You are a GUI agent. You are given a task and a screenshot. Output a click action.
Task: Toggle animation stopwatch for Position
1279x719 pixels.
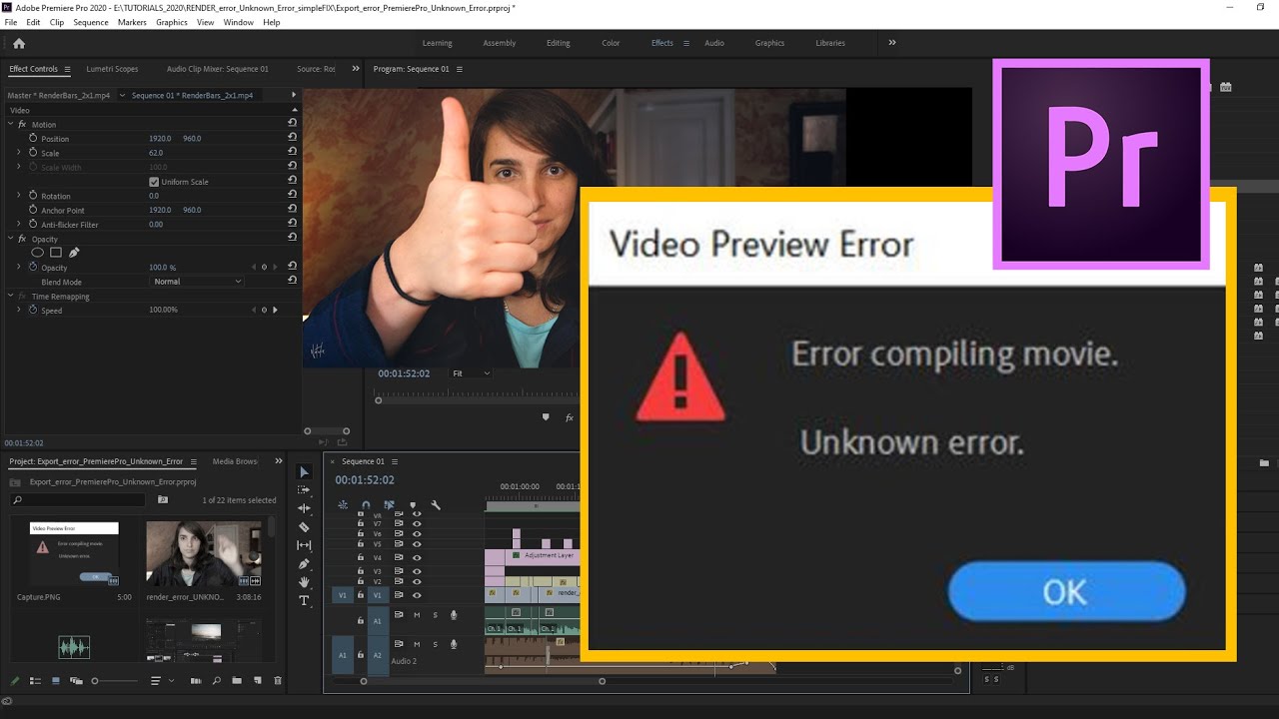coord(33,138)
